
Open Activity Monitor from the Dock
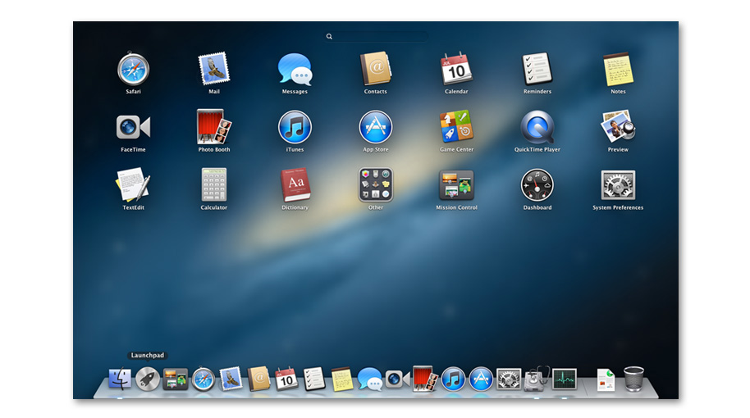click(x=565, y=379)
